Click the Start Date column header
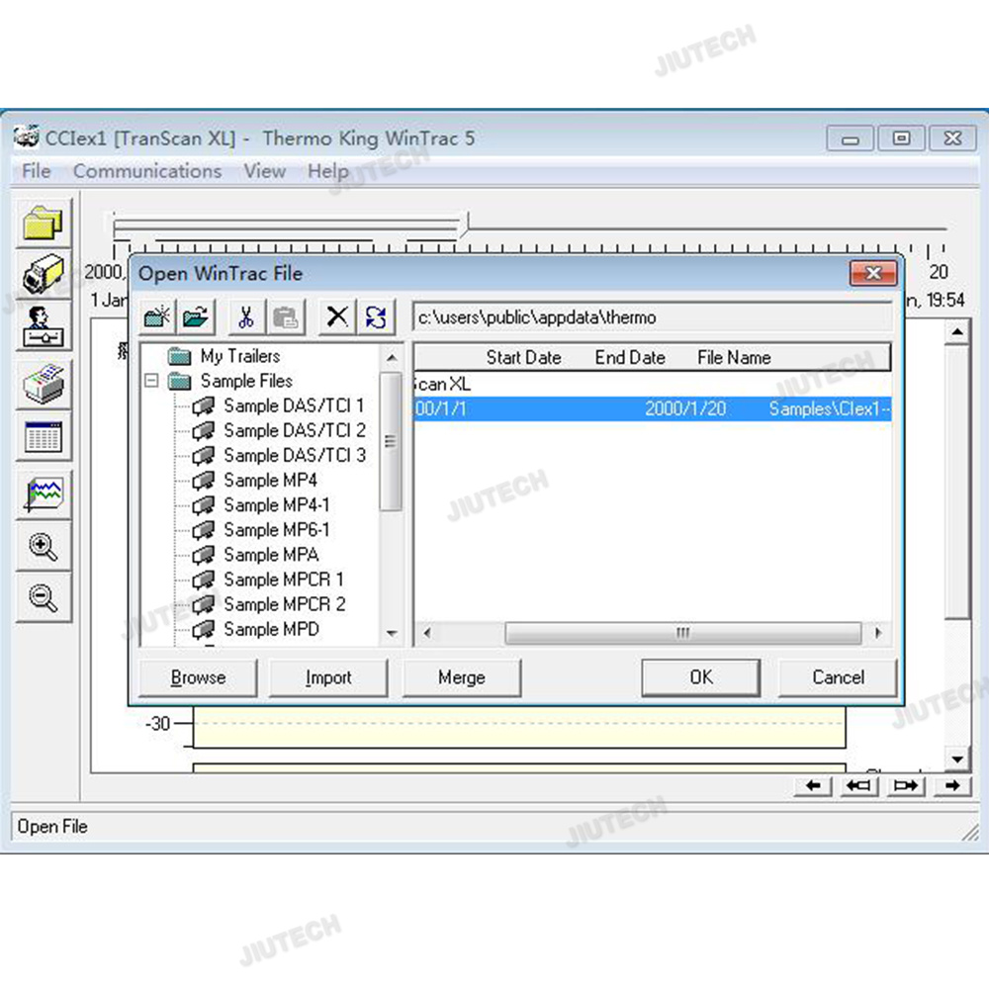Image resolution: width=989 pixels, height=989 pixels. coord(523,358)
